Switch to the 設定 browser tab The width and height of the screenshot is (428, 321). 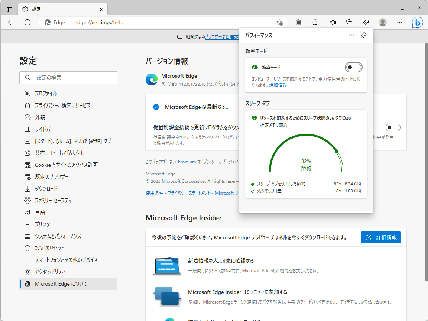coord(56,9)
